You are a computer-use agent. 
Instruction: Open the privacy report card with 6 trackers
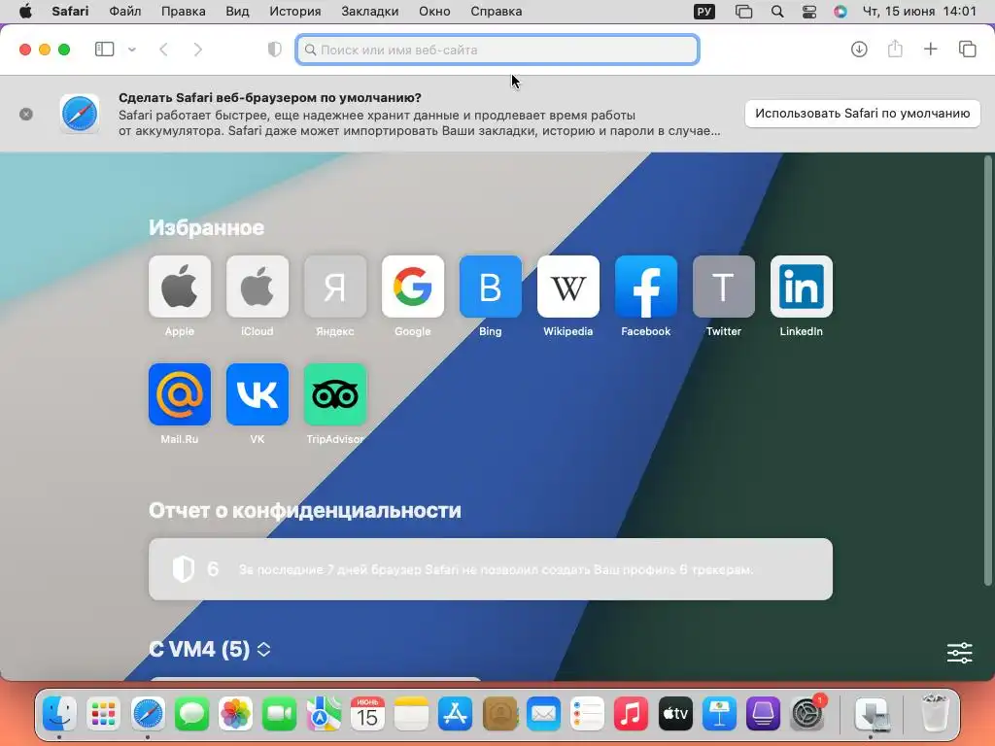(491, 569)
